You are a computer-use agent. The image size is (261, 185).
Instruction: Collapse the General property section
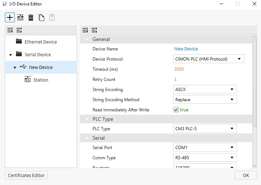tap(87, 40)
